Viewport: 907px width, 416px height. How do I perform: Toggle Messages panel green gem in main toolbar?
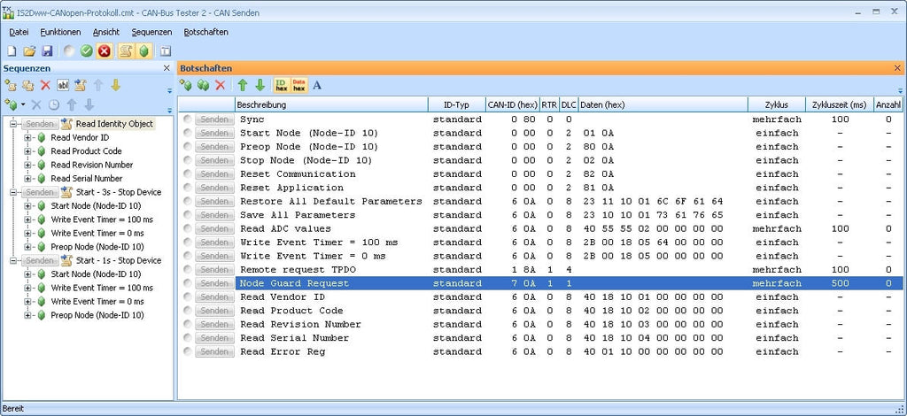pos(143,50)
